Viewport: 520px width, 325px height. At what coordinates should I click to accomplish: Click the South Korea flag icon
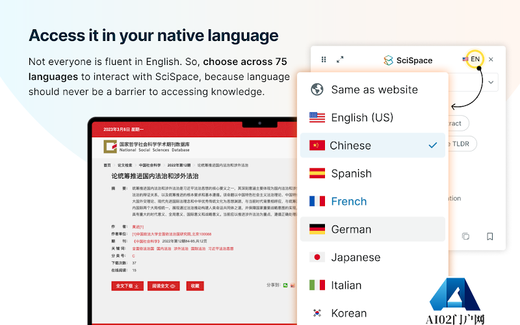[x=317, y=313]
